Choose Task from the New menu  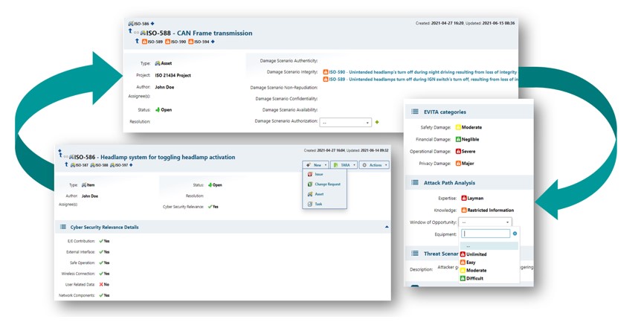click(x=324, y=204)
